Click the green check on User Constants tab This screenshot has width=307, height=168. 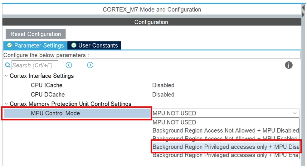pyautogui.click(x=74, y=45)
